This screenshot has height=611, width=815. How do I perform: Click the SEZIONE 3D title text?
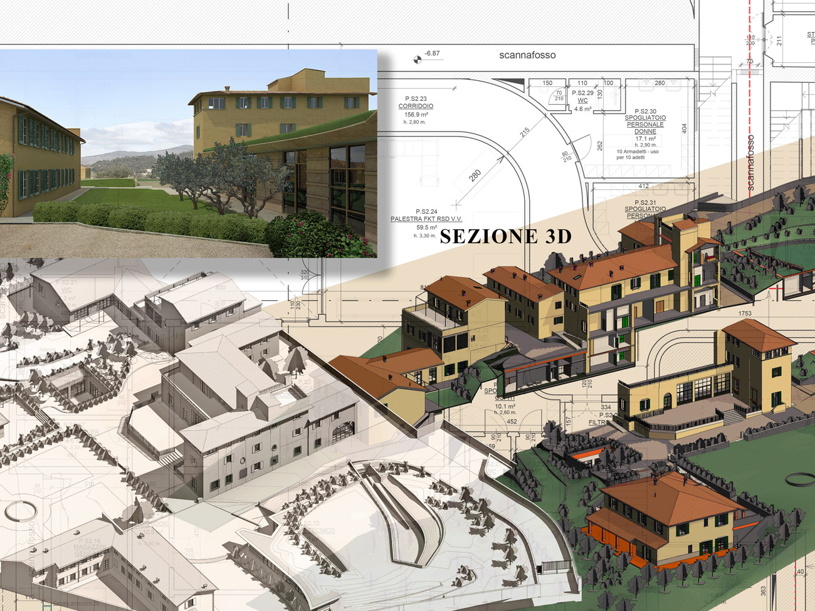[x=506, y=236]
